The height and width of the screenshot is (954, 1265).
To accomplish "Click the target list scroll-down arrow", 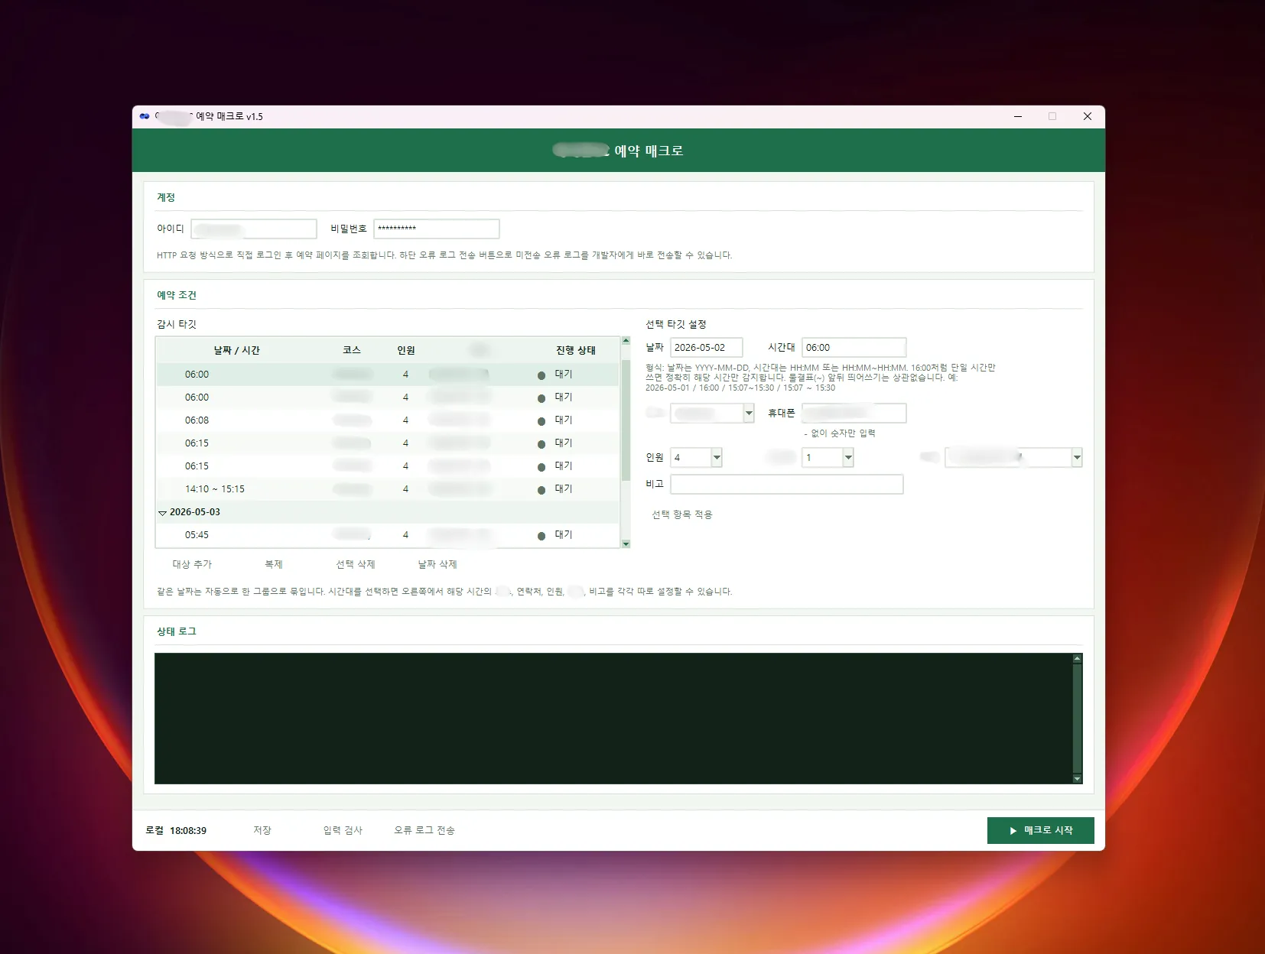I will click(626, 544).
